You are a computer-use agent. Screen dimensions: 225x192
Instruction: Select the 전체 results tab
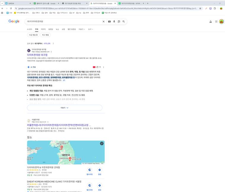pos(37,29)
